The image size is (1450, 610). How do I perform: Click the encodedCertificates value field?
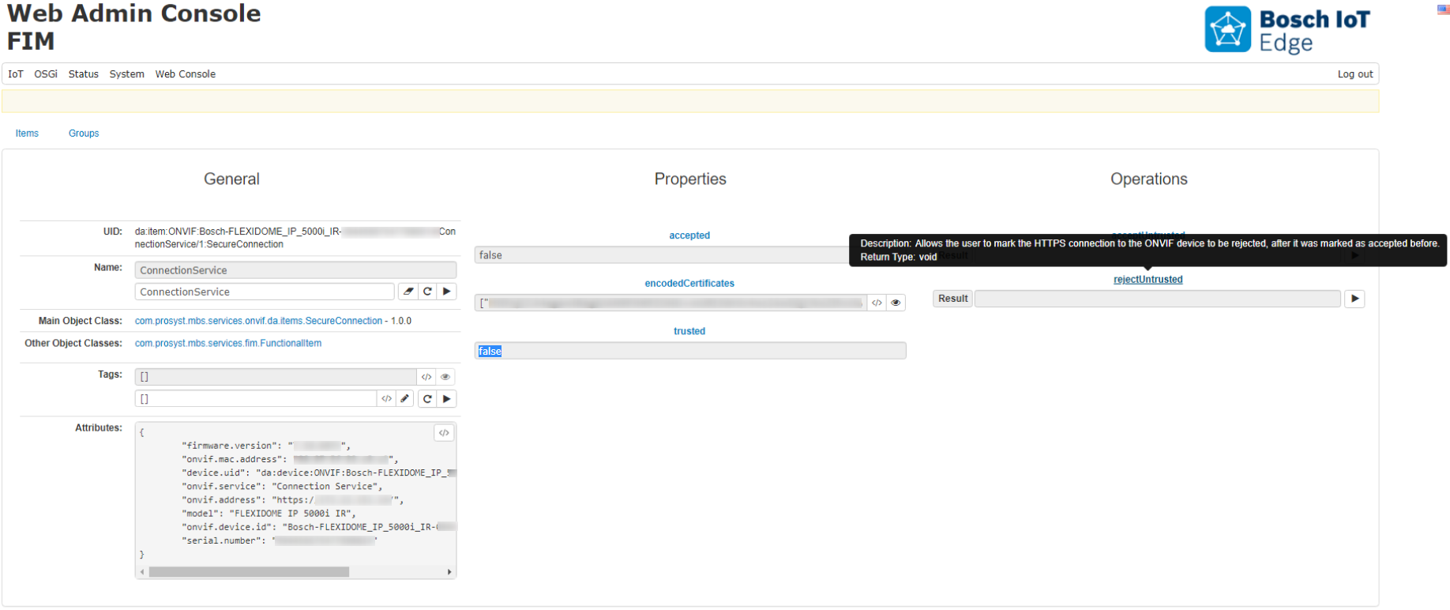click(x=670, y=303)
